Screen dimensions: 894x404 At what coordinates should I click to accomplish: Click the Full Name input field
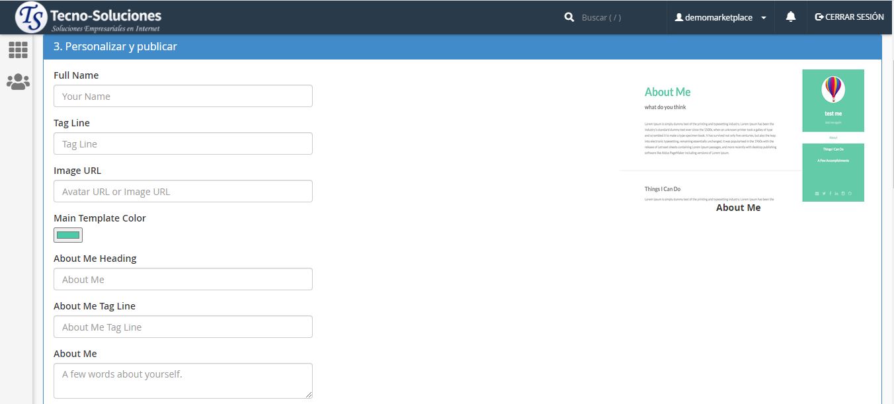pos(183,97)
